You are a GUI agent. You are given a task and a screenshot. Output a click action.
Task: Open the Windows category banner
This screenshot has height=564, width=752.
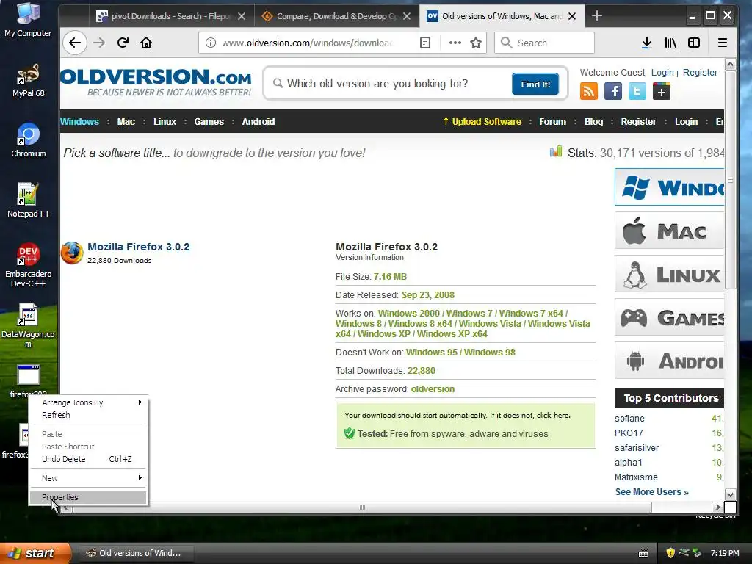[670, 187]
